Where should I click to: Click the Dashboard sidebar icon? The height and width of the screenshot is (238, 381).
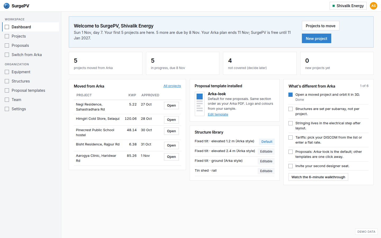(x=7, y=27)
